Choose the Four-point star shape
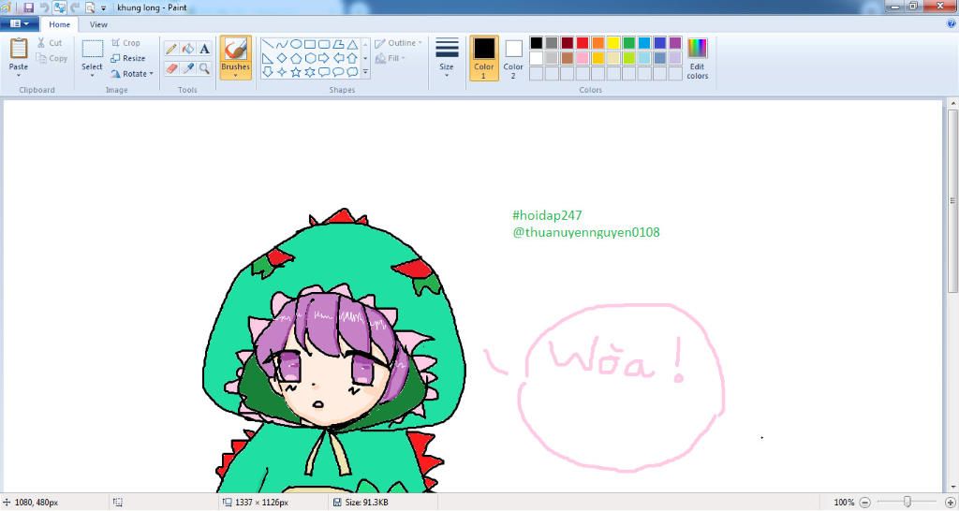Viewport: 959px width, 511px height. (281, 72)
